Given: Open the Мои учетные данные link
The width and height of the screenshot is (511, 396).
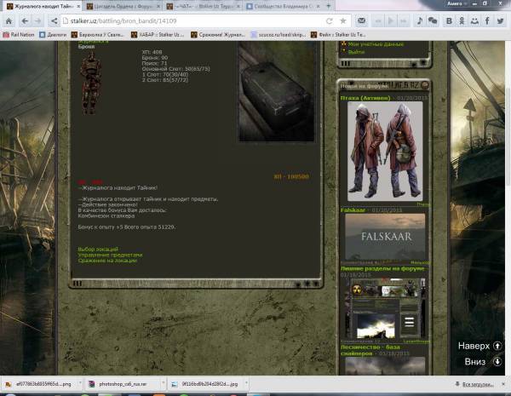Looking at the screenshot, I should [x=376, y=44].
